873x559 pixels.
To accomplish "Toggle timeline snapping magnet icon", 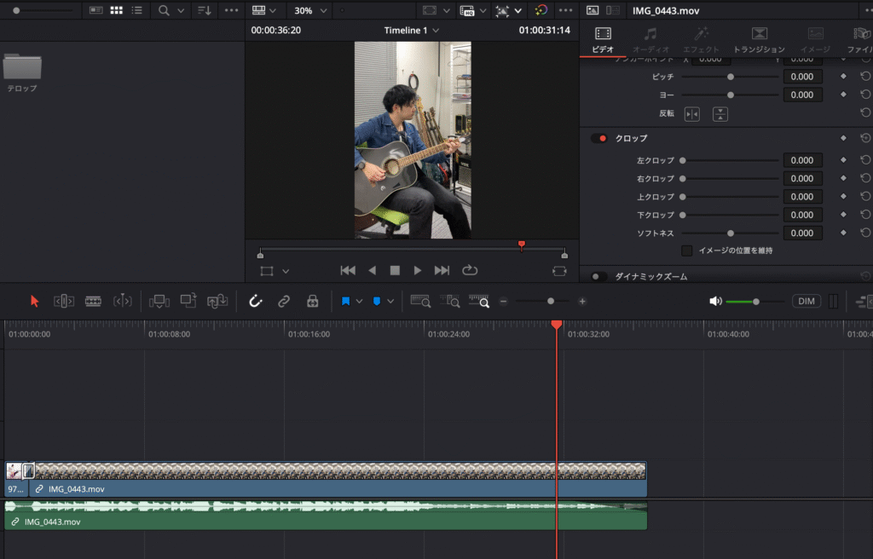I will tap(255, 301).
